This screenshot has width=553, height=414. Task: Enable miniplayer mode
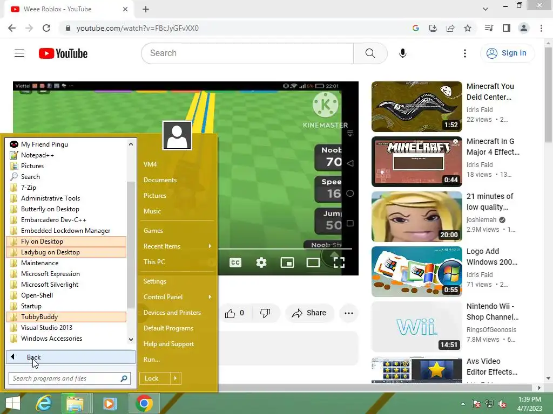(287, 263)
